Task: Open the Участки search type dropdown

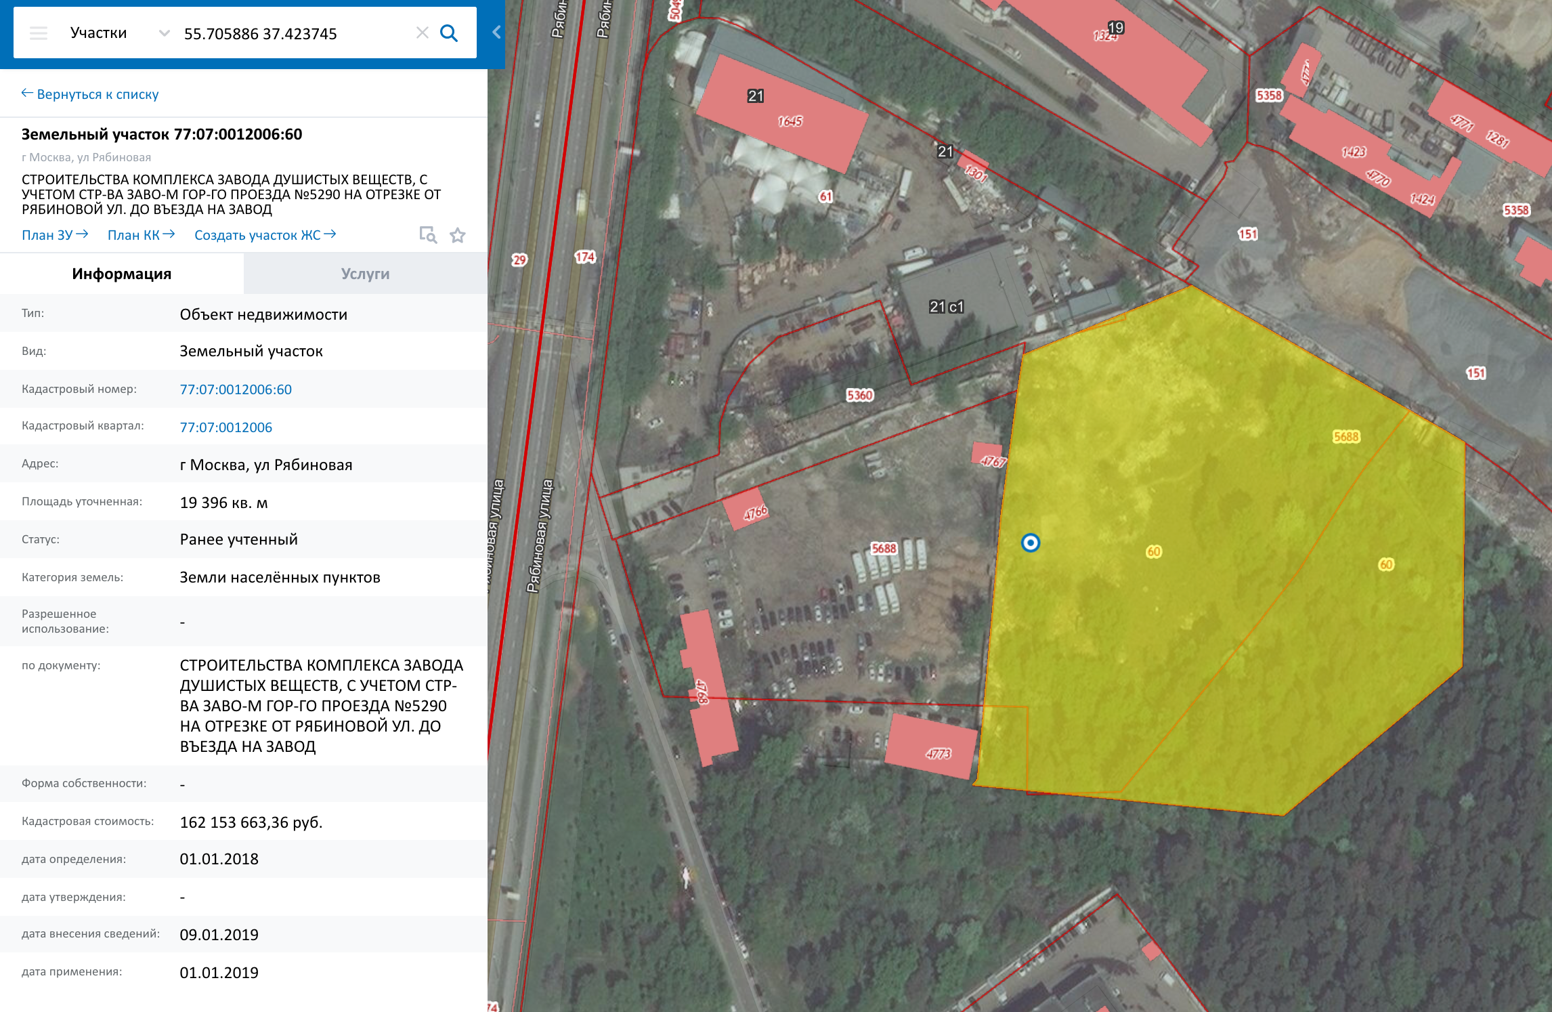Action: click(x=99, y=33)
